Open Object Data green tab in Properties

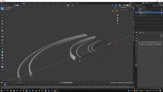pos(136,63)
